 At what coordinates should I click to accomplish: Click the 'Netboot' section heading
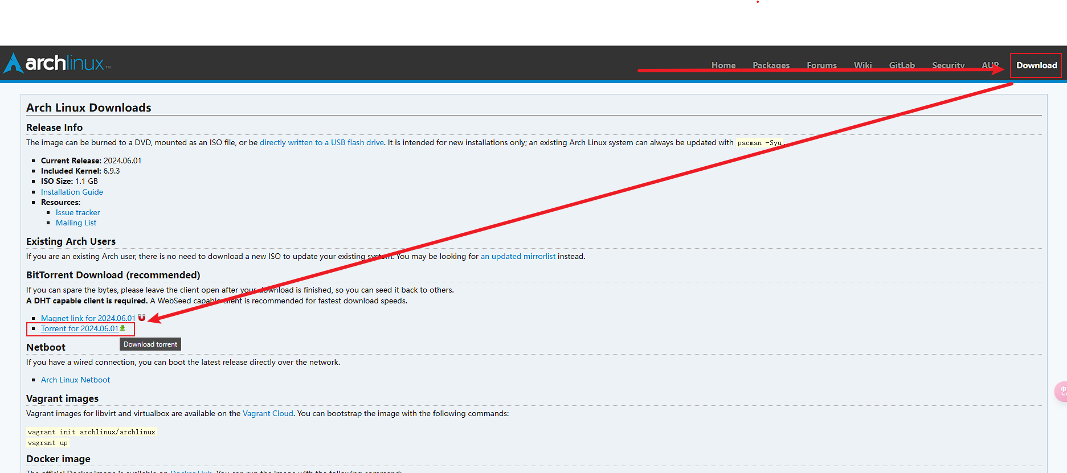pyautogui.click(x=46, y=347)
